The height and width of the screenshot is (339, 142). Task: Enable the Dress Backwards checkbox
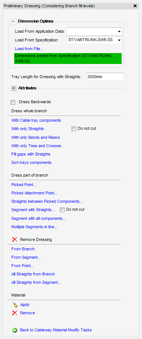[x=13, y=102]
